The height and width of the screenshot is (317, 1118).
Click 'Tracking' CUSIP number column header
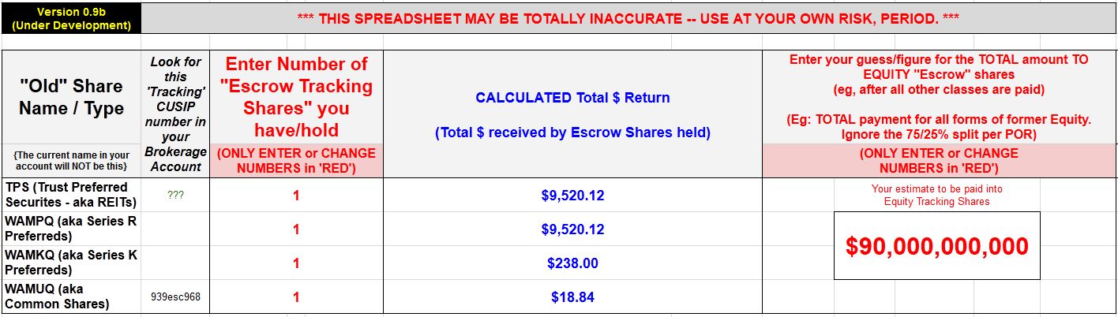pos(175,114)
